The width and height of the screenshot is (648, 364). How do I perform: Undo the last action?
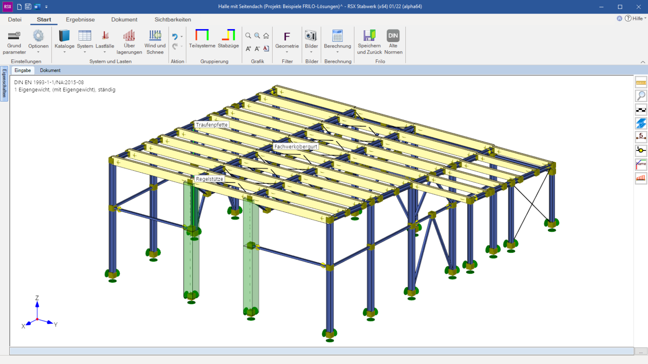pyautogui.click(x=175, y=37)
